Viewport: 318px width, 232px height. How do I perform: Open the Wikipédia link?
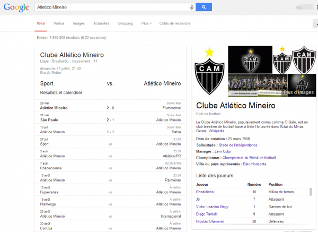216,131
